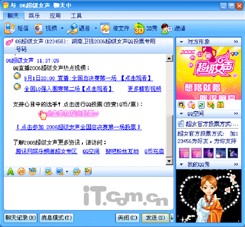Viewport: 245px width, 227px height.
Task: Open screenshot tool dropdown arrow
Action: click(67, 171)
